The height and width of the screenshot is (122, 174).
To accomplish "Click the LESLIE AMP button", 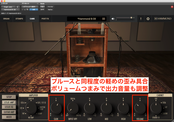I will pyautogui.click(x=8, y=102).
